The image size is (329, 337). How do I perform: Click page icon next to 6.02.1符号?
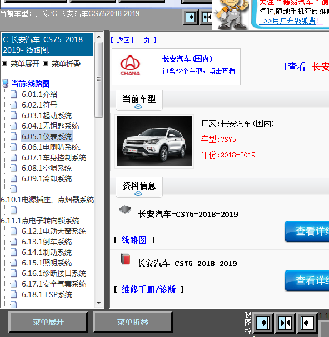pyautogui.click(x=14, y=105)
